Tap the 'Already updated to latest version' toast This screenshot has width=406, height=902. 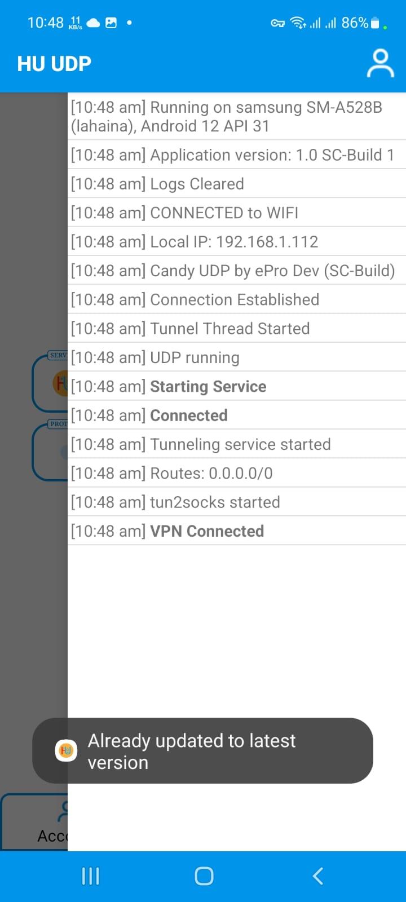pyautogui.click(x=202, y=750)
